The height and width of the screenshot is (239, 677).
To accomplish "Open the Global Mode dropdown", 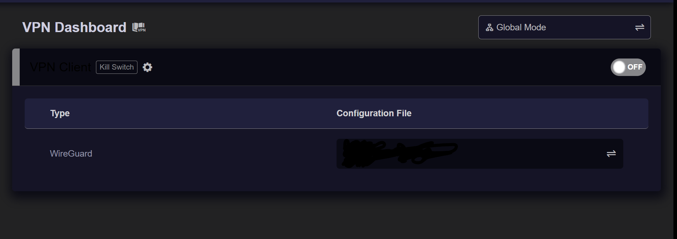I will (564, 27).
